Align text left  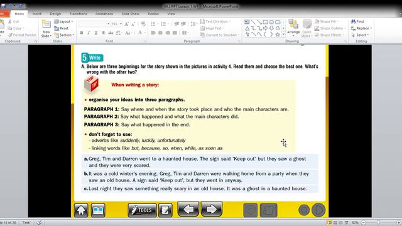tap(153, 33)
